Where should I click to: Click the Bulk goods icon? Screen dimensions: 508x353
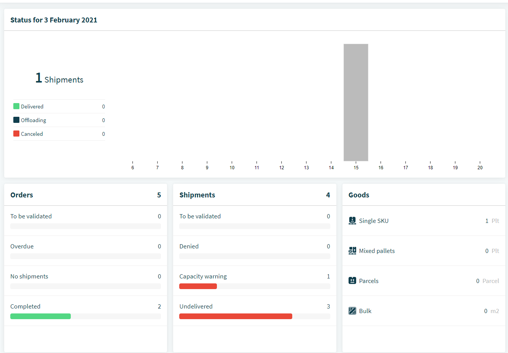click(352, 311)
